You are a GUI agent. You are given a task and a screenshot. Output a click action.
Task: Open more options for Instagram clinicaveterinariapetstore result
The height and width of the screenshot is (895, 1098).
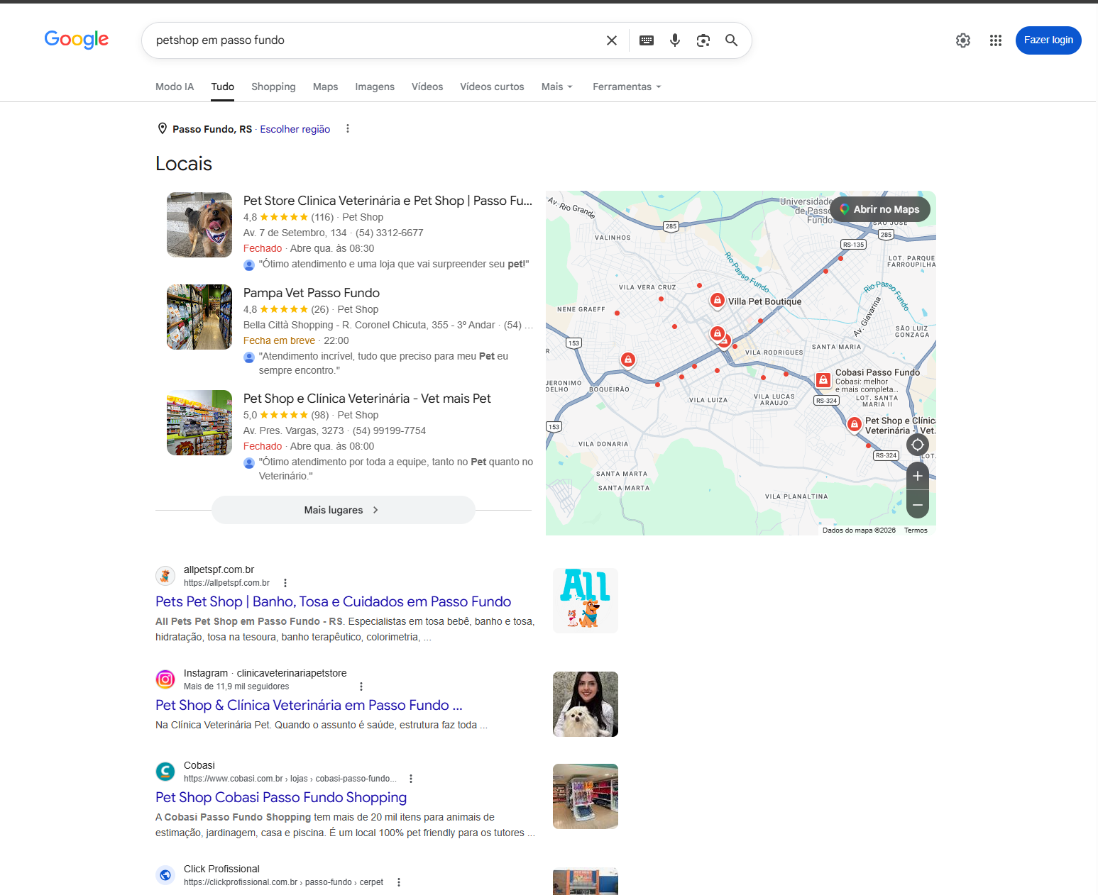click(x=361, y=686)
